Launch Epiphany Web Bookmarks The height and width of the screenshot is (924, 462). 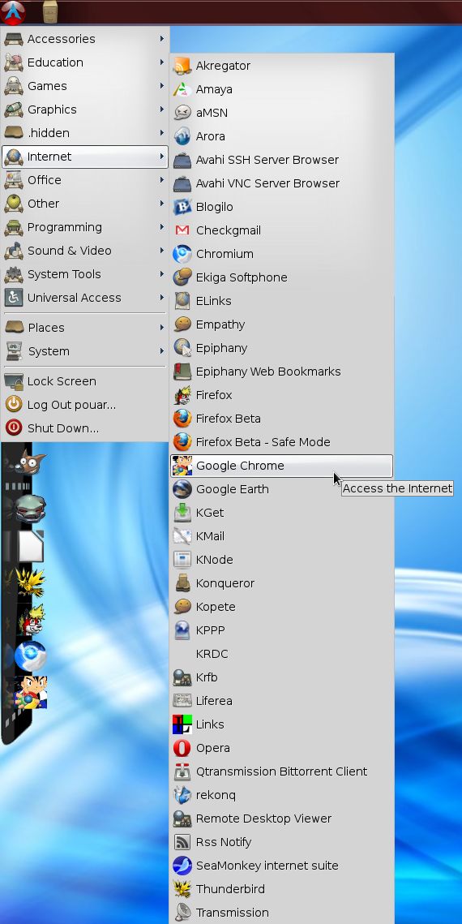click(281, 372)
